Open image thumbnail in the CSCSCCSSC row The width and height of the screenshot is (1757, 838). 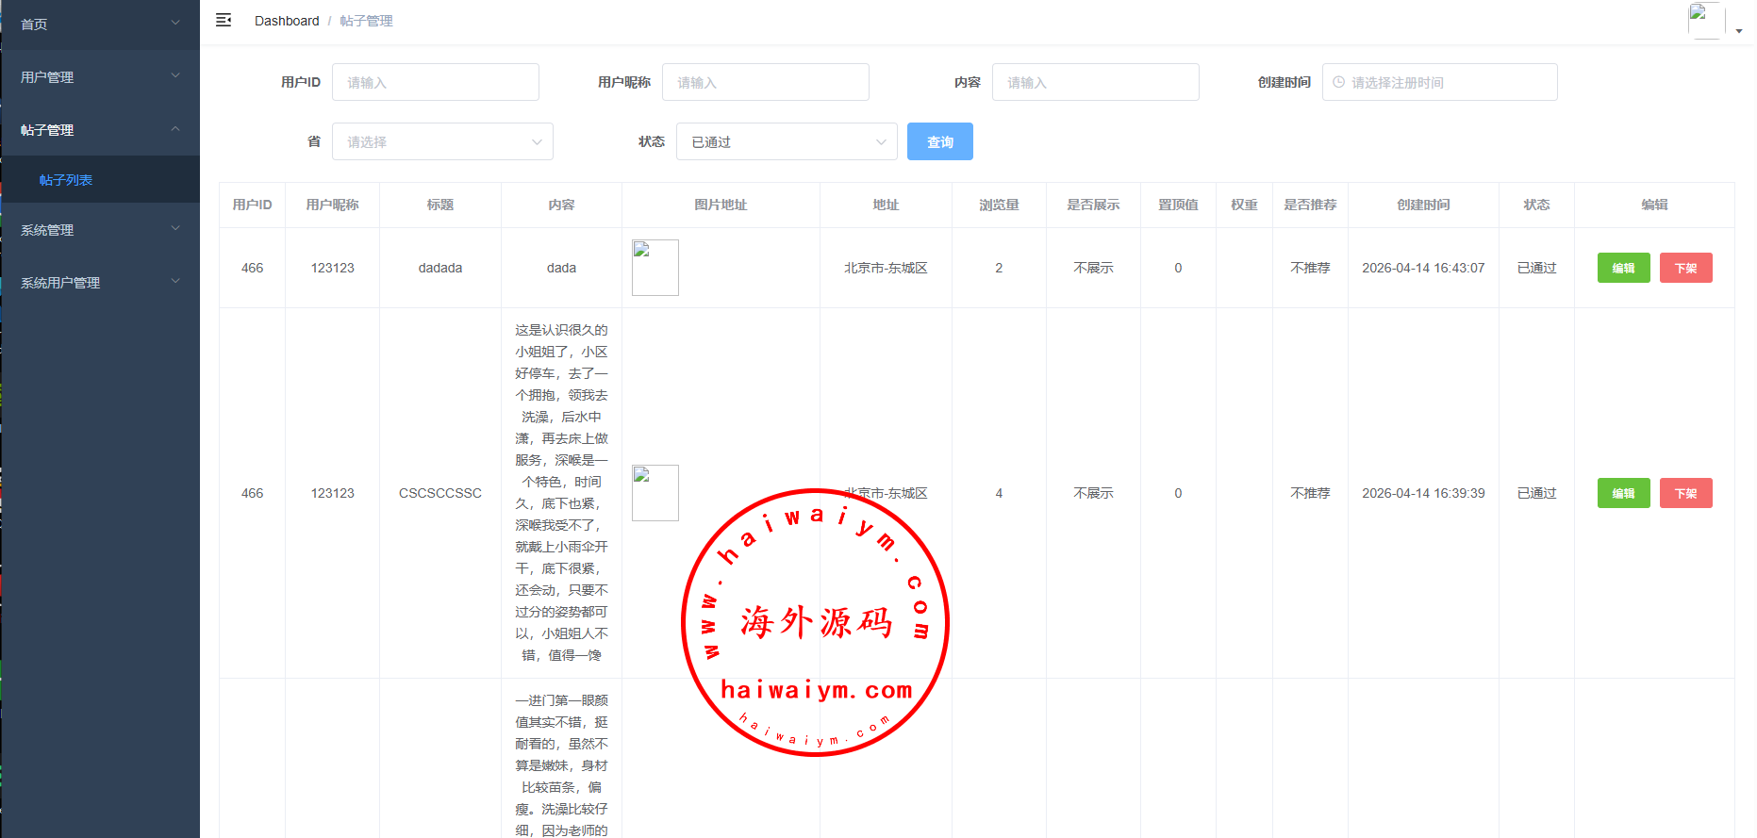655,493
